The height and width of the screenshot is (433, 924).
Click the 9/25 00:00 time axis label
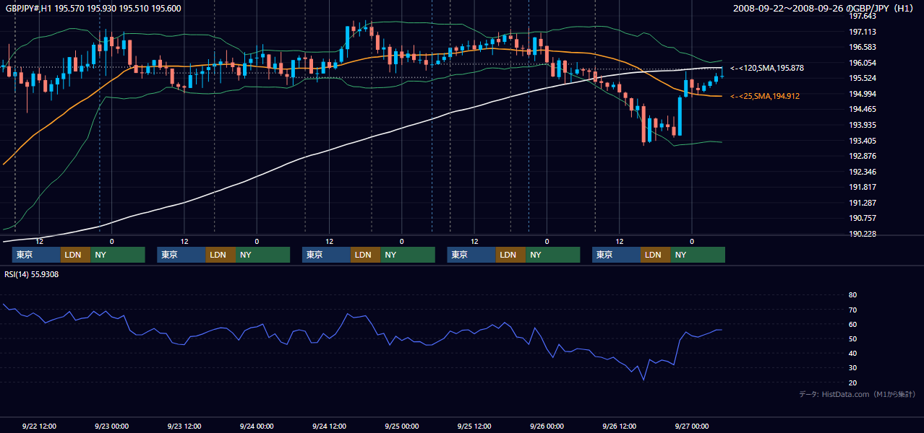coord(402,426)
